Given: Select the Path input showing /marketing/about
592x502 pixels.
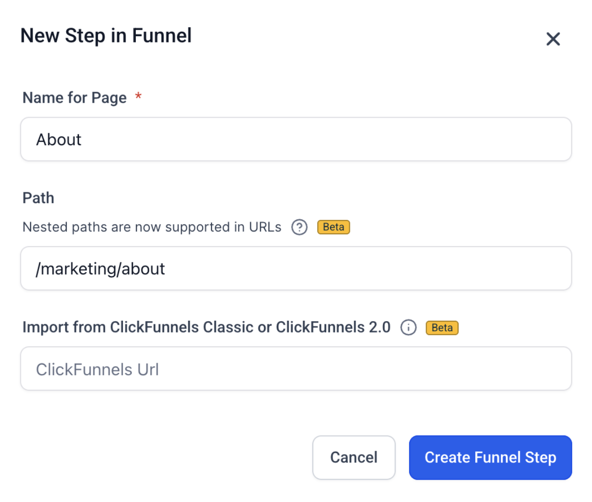Looking at the screenshot, I should point(296,268).
